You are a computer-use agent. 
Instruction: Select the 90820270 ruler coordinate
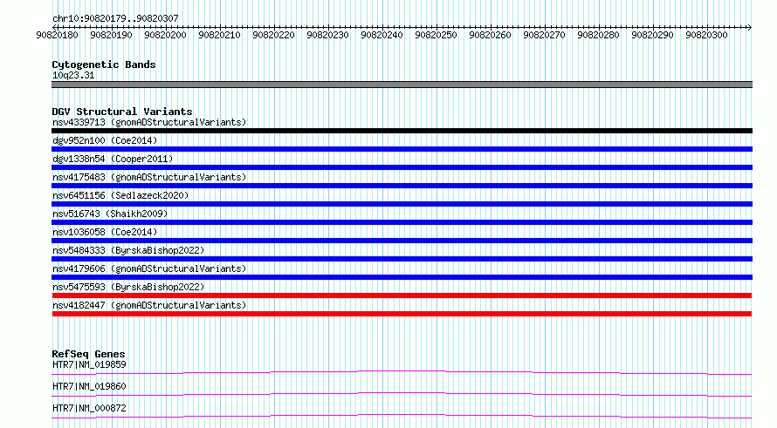coord(544,35)
